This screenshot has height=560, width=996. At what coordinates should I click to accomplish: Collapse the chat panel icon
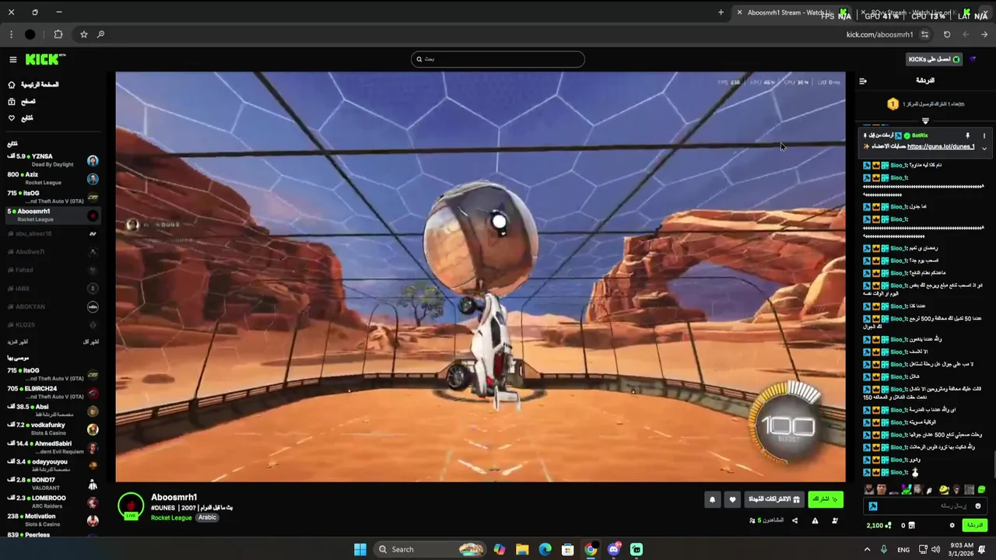tap(863, 81)
